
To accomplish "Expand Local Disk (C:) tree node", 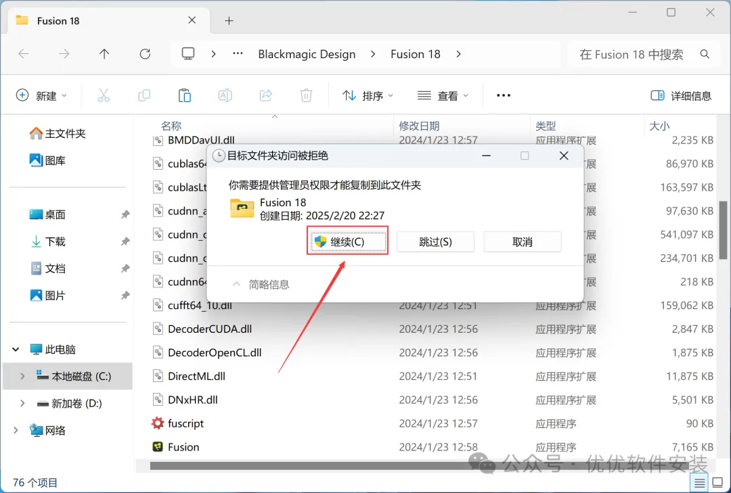I will [x=22, y=376].
